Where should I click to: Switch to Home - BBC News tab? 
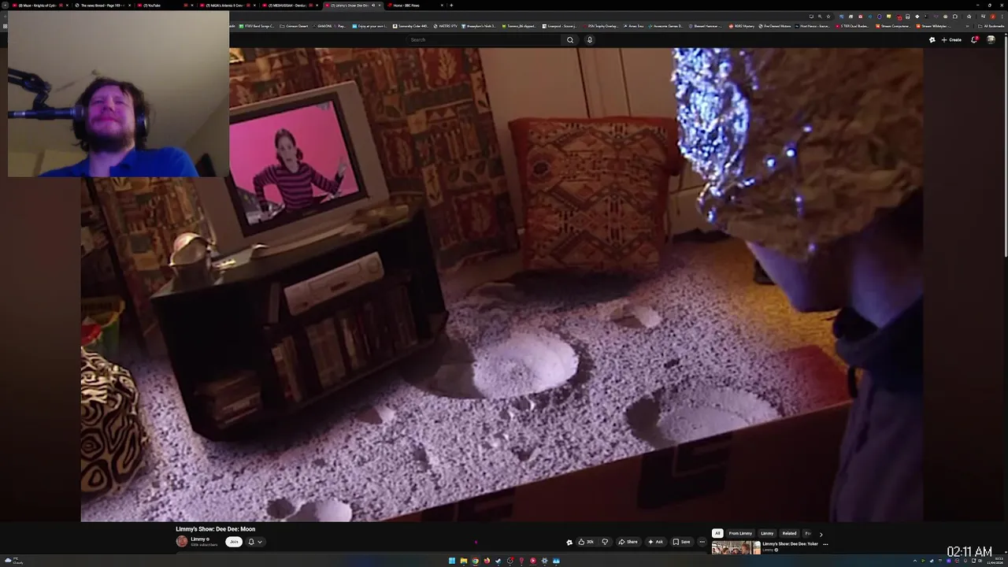point(413,6)
